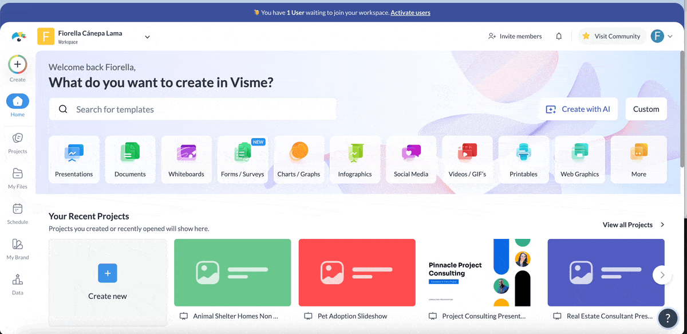This screenshot has width=687, height=334.
Task: Expand the workspace name dropdown
Action: point(147,37)
